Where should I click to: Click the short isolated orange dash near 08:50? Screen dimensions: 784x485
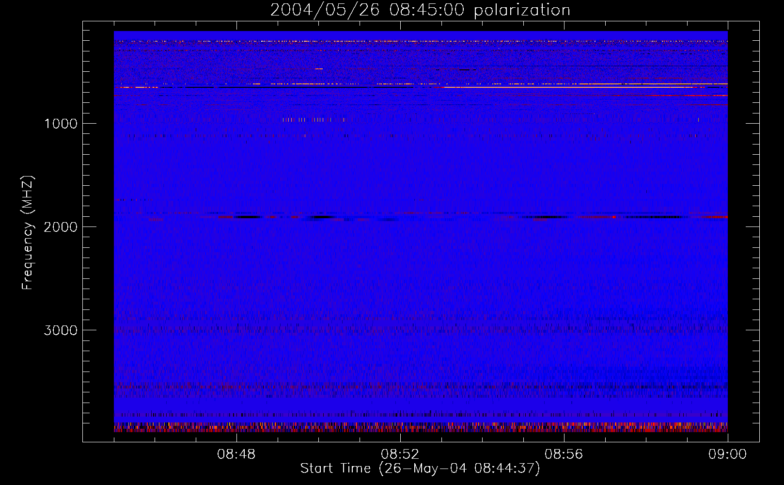(318, 69)
